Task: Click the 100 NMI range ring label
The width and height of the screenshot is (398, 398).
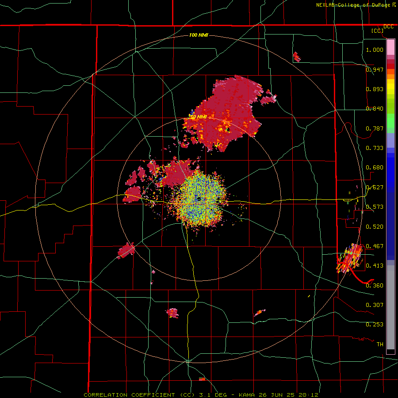Action: 199,35
